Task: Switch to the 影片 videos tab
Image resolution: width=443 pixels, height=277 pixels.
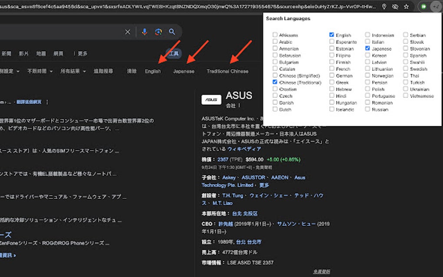Action: point(24,53)
